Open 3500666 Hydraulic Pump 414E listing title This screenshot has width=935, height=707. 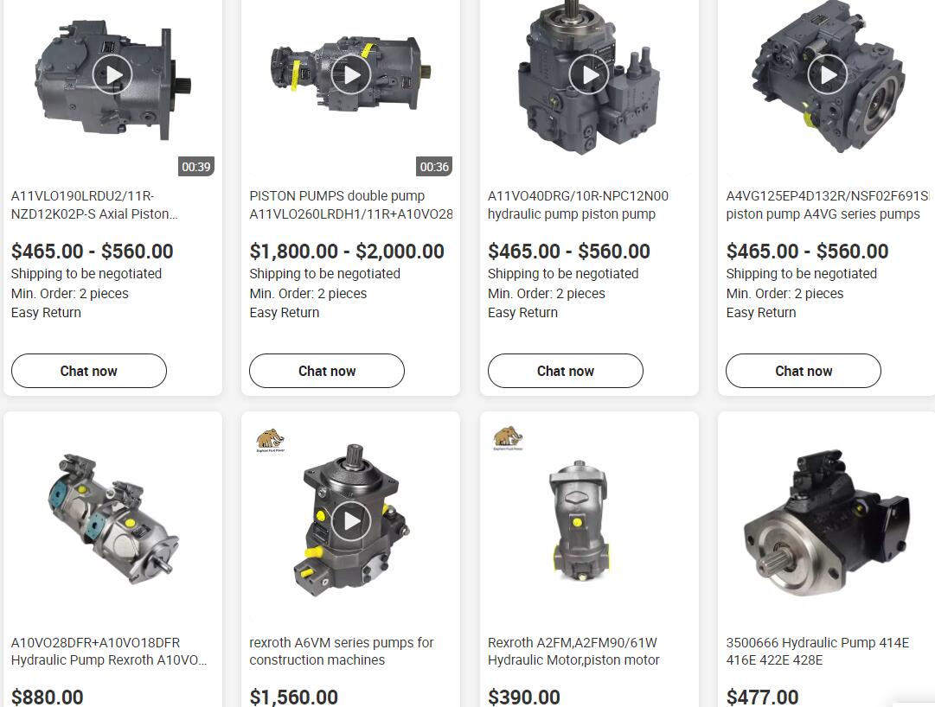tap(817, 651)
